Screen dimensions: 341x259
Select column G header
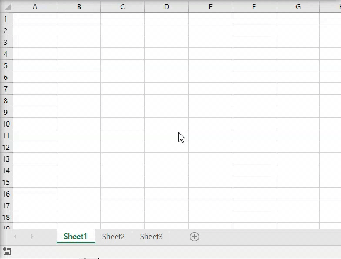tap(298, 7)
